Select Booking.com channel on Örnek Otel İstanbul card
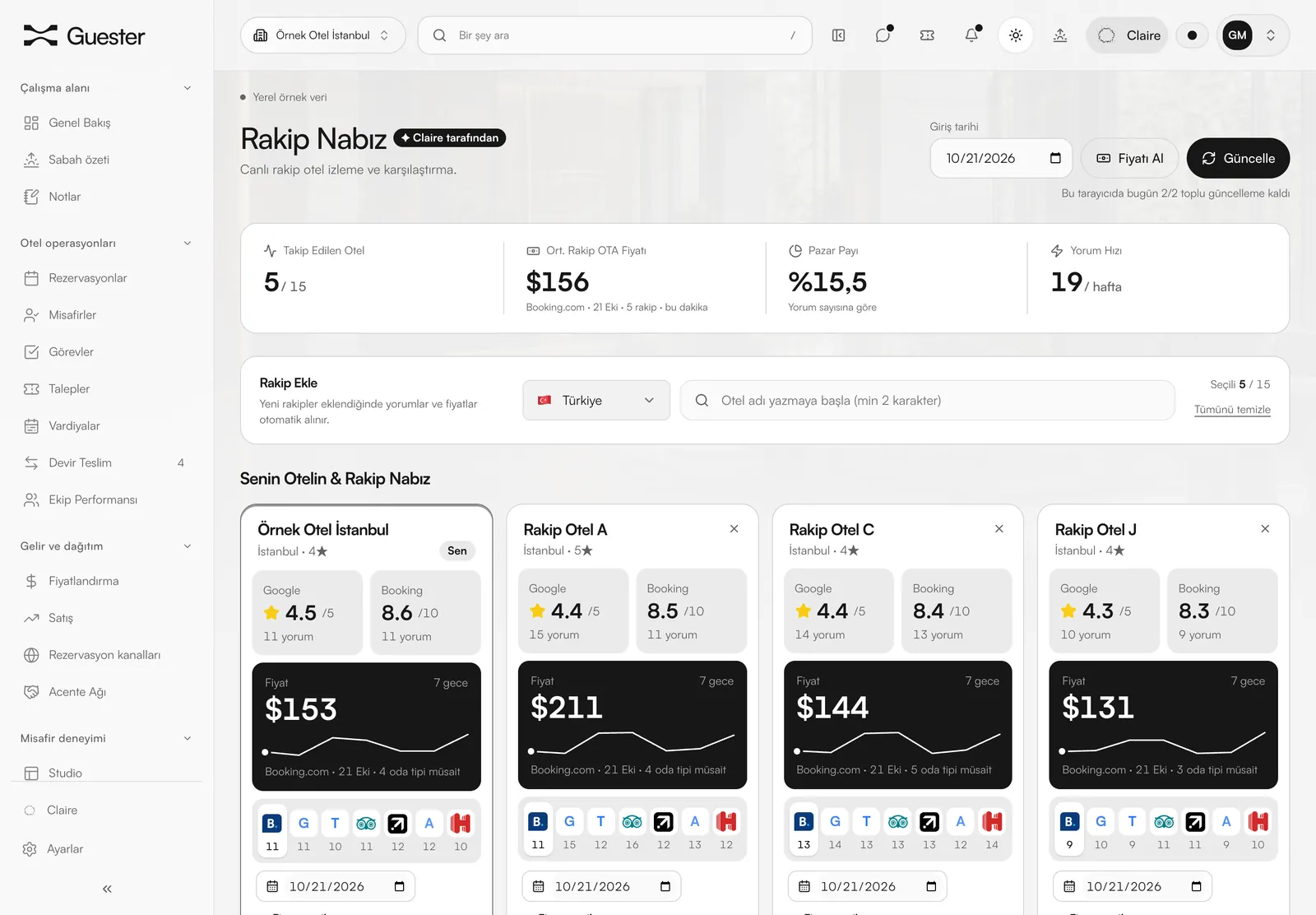Viewport: 1316px width, 915px height. 272,832
